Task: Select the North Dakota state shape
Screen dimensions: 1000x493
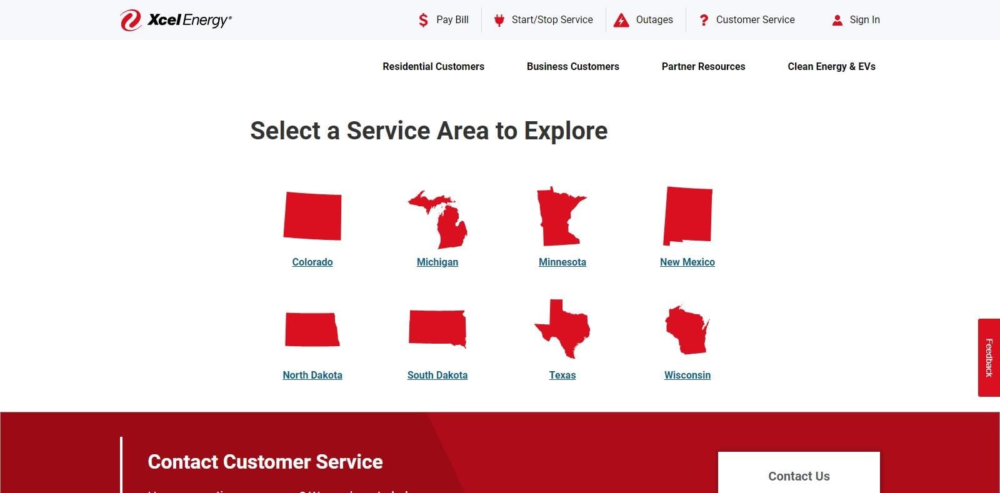Action: (312, 329)
